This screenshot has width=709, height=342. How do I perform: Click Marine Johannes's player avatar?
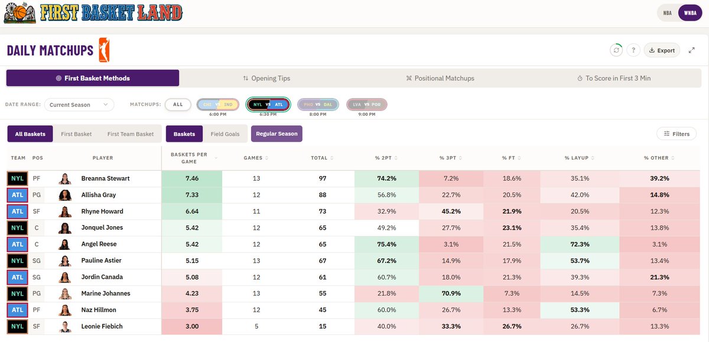point(66,294)
